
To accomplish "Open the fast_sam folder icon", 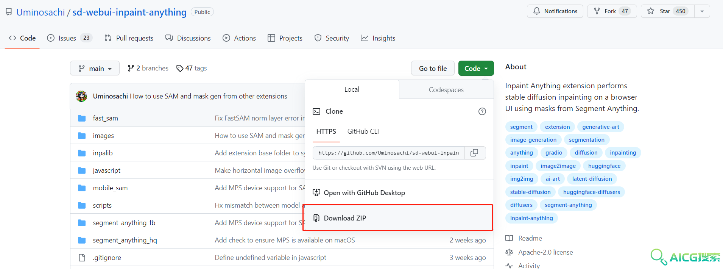I will (x=82, y=118).
